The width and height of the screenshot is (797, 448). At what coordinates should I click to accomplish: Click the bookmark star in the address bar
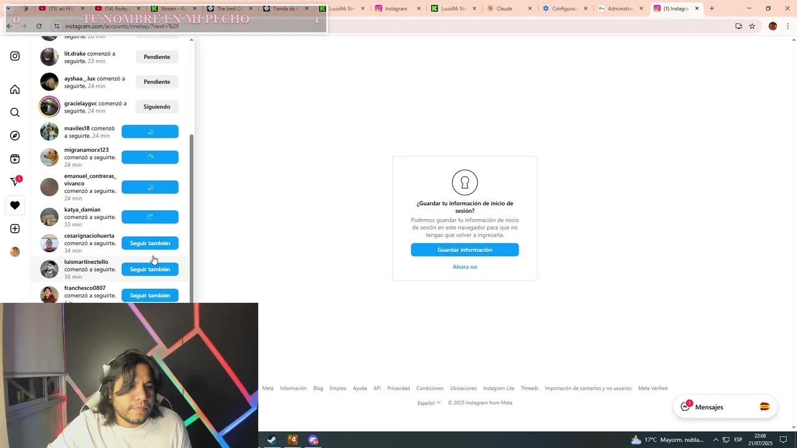(x=752, y=26)
